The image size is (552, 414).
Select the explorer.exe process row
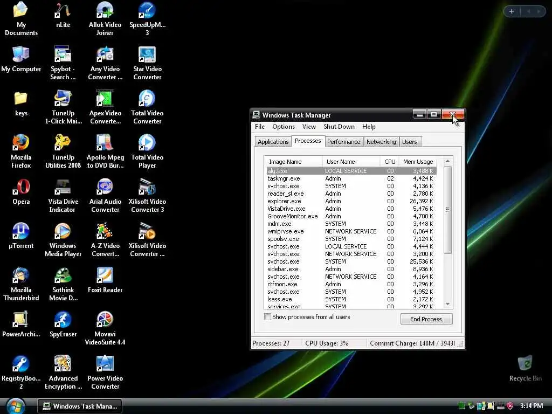350,202
